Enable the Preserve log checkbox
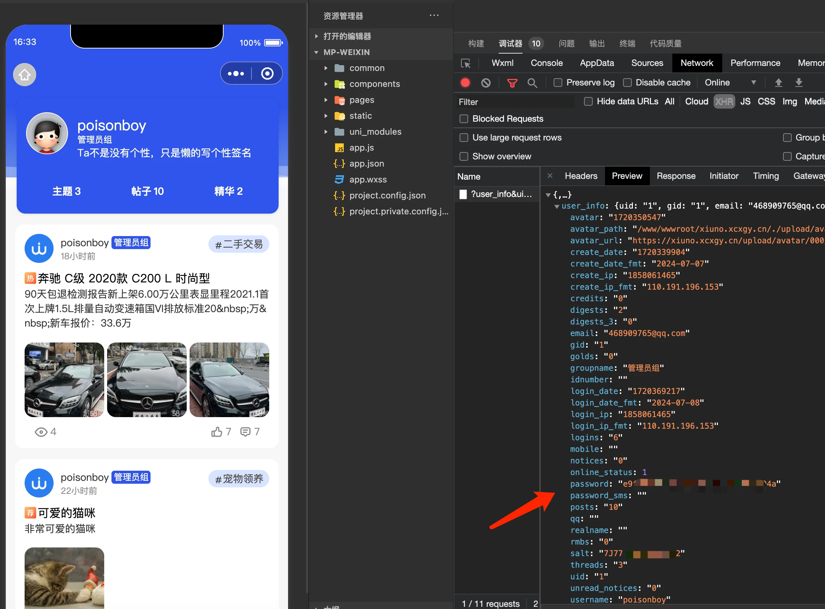The height and width of the screenshot is (609, 825). click(558, 83)
